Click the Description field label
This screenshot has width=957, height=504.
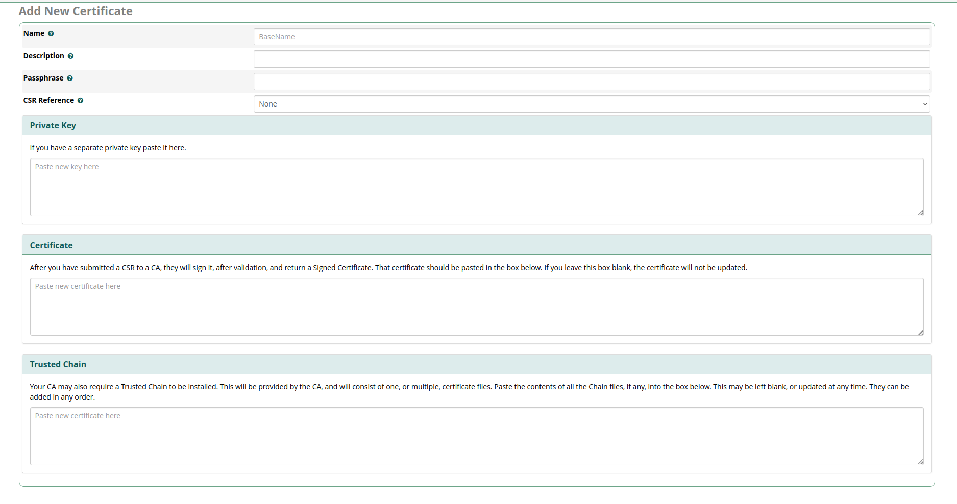point(44,56)
